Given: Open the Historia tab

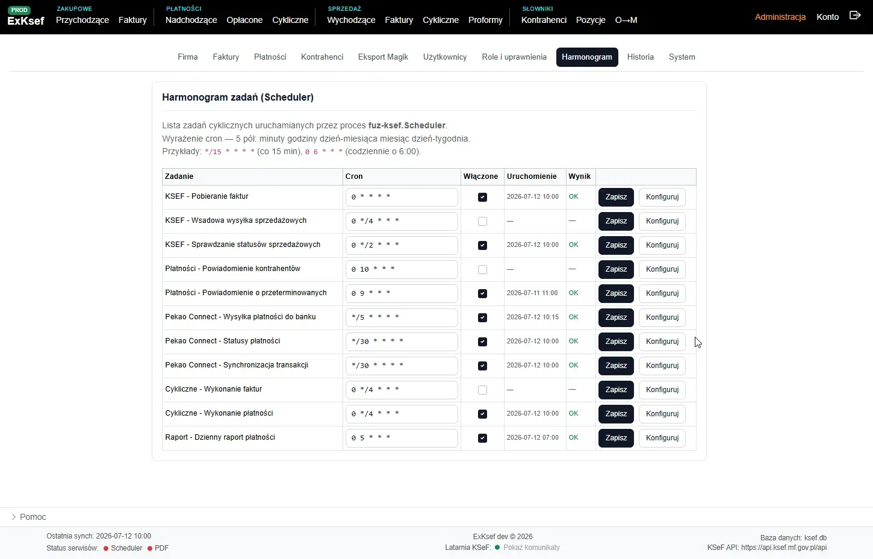Looking at the screenshot, I should (641, 57).
